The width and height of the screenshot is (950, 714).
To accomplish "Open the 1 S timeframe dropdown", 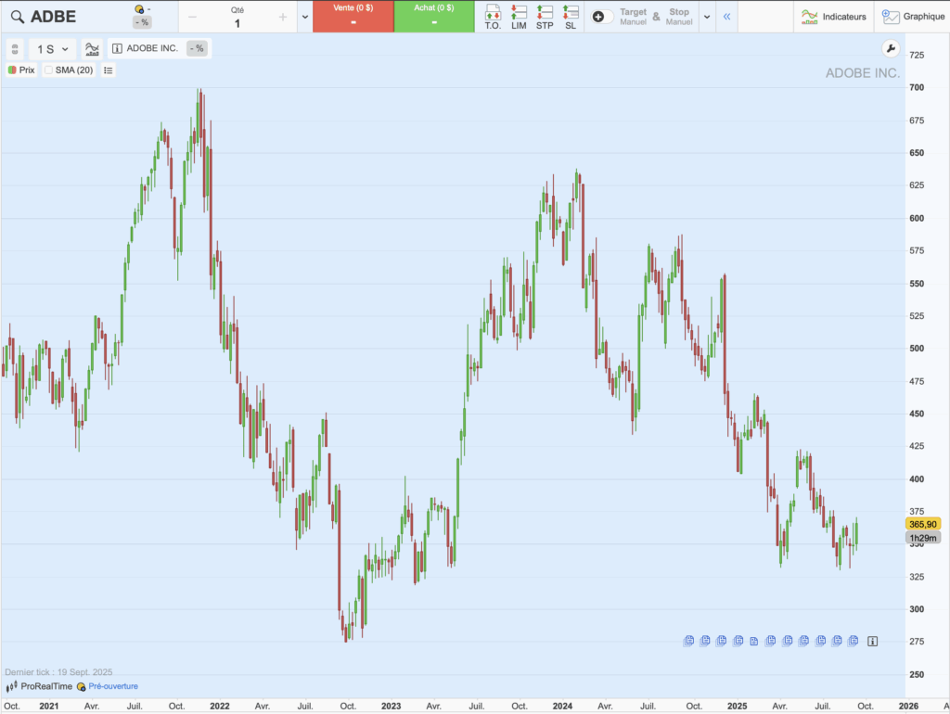I will (49, 48).
